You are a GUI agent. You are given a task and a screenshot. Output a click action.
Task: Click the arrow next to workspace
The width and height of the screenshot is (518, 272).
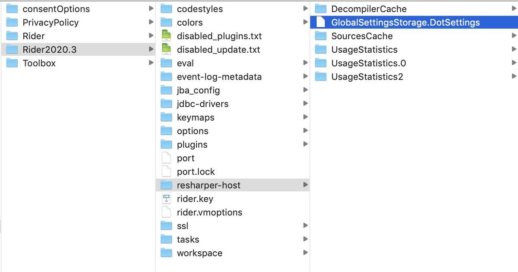pos(305,253)
